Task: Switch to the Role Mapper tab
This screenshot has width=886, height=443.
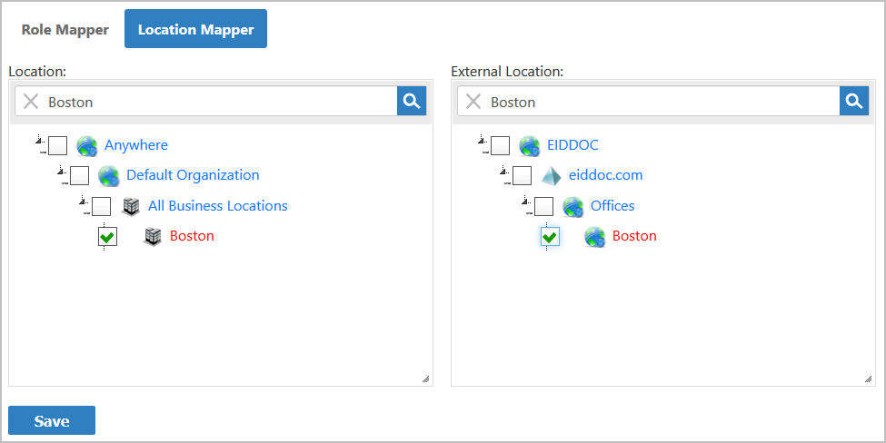Action: pyautogui.click(x=65, y=29)
